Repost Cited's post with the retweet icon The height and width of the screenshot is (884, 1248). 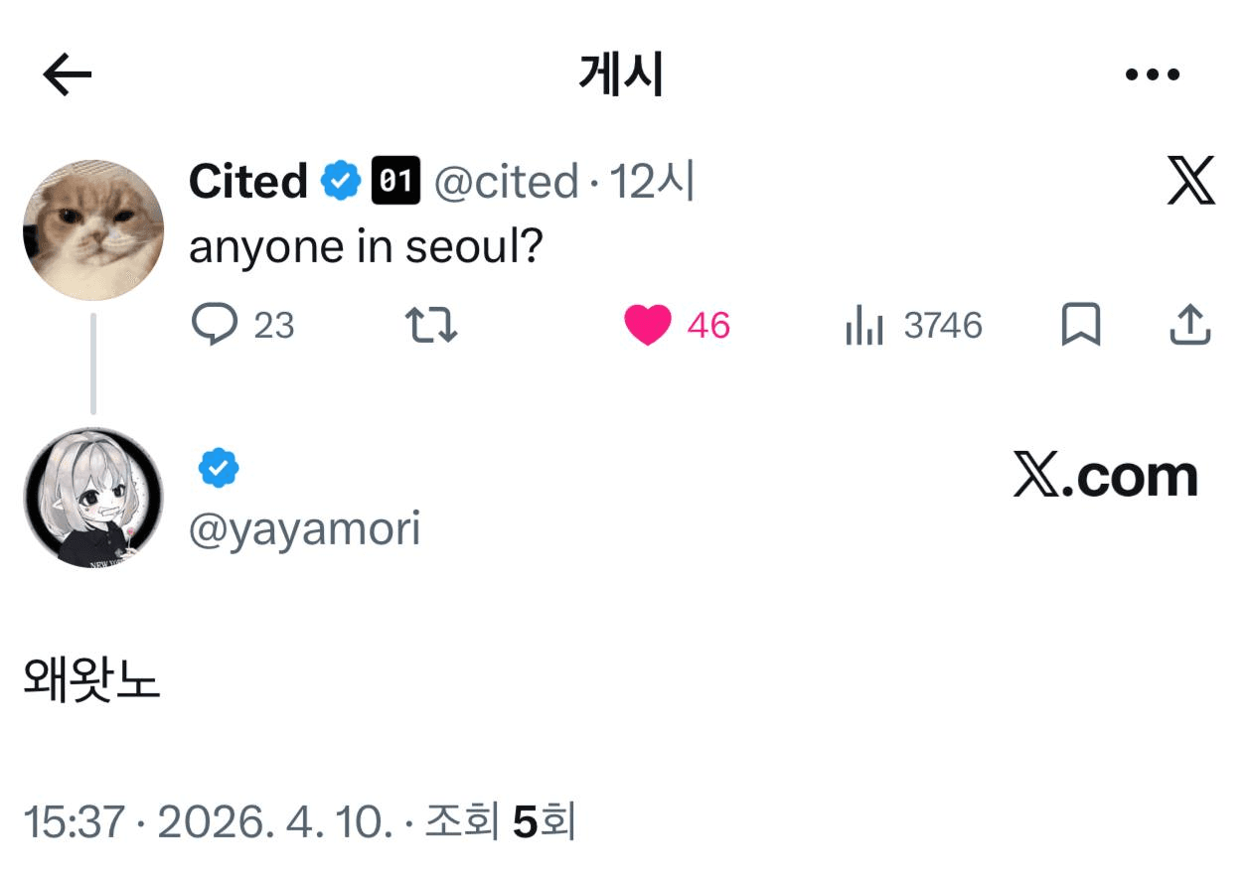coord(432,325)
